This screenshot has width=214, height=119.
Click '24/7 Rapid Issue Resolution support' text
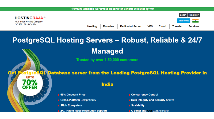pyautogui.click(x=84, y=111)
